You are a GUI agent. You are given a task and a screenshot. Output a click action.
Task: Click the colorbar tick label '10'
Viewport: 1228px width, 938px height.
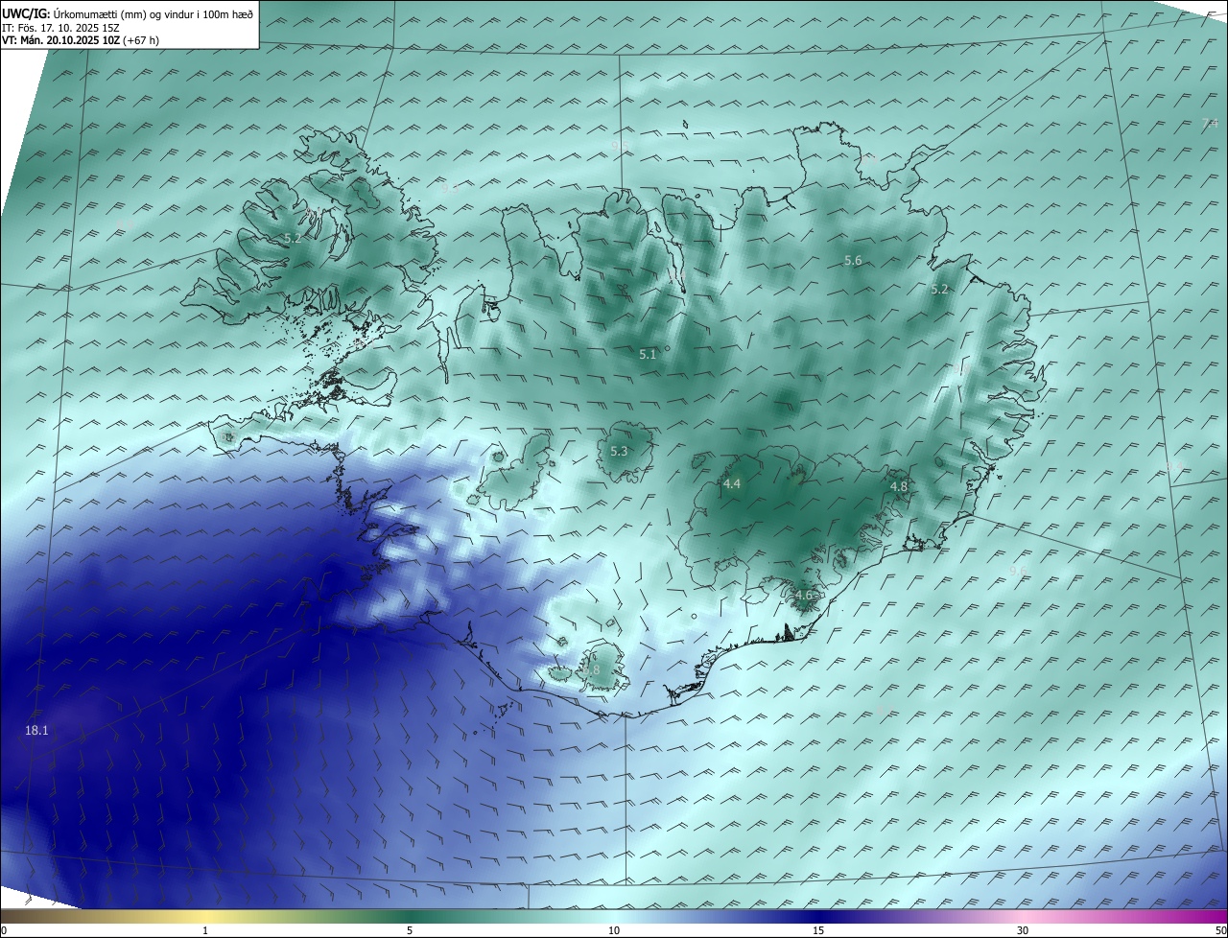tap(614, 930)
